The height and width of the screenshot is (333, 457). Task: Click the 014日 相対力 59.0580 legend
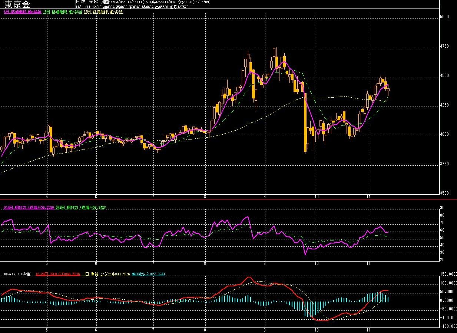(29, 208)
